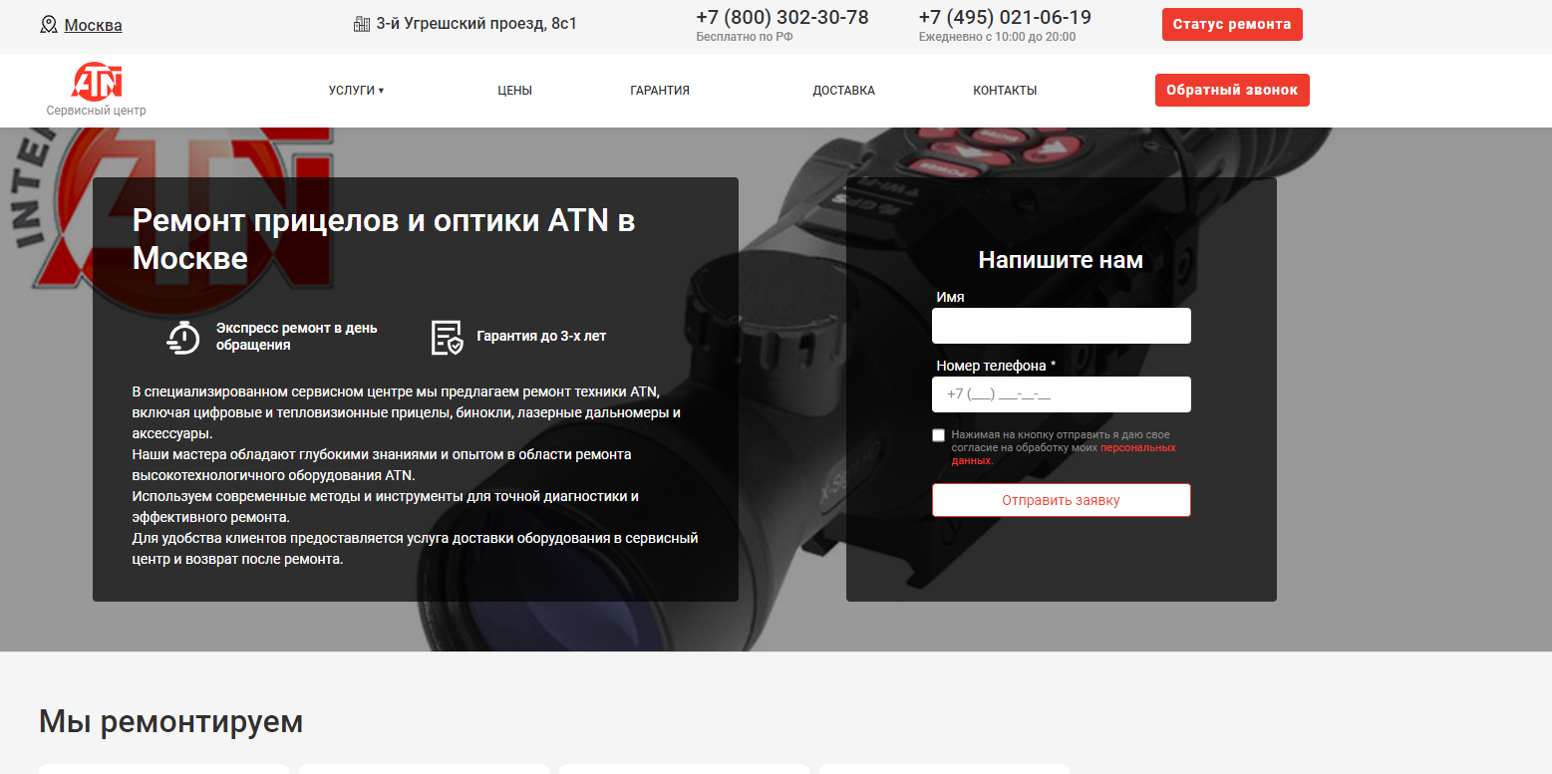The height and width of the screenshot is (774, 1552).
Task: Click the location pin icon near Москва
Action: pos(48,24)
